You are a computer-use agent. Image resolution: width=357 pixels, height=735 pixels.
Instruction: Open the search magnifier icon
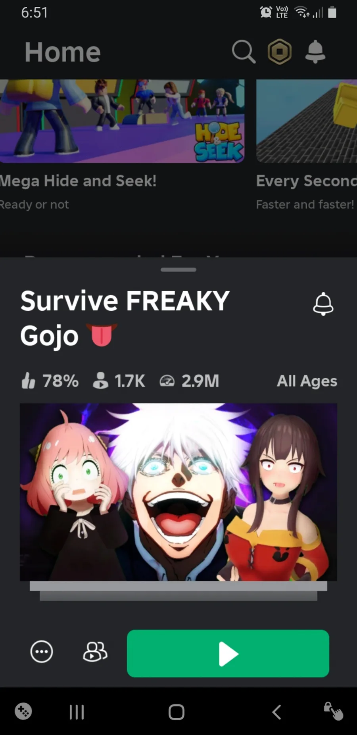244,52
